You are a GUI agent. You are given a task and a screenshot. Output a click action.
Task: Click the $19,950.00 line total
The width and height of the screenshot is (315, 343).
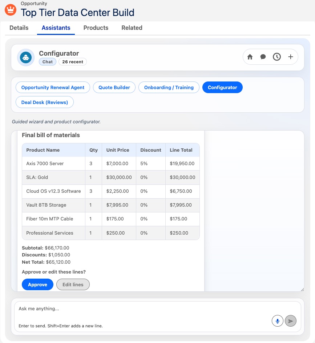pyautogui.click(x=183, y=164)
